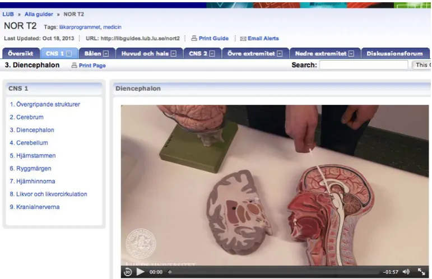Click the LUB breadcrumb link
432x279 pixels.
point(8,15)
